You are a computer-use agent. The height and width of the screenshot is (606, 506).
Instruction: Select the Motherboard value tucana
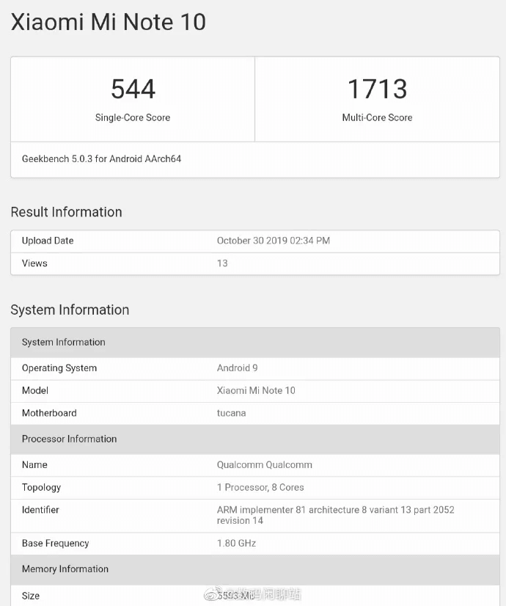coord(231,413)
